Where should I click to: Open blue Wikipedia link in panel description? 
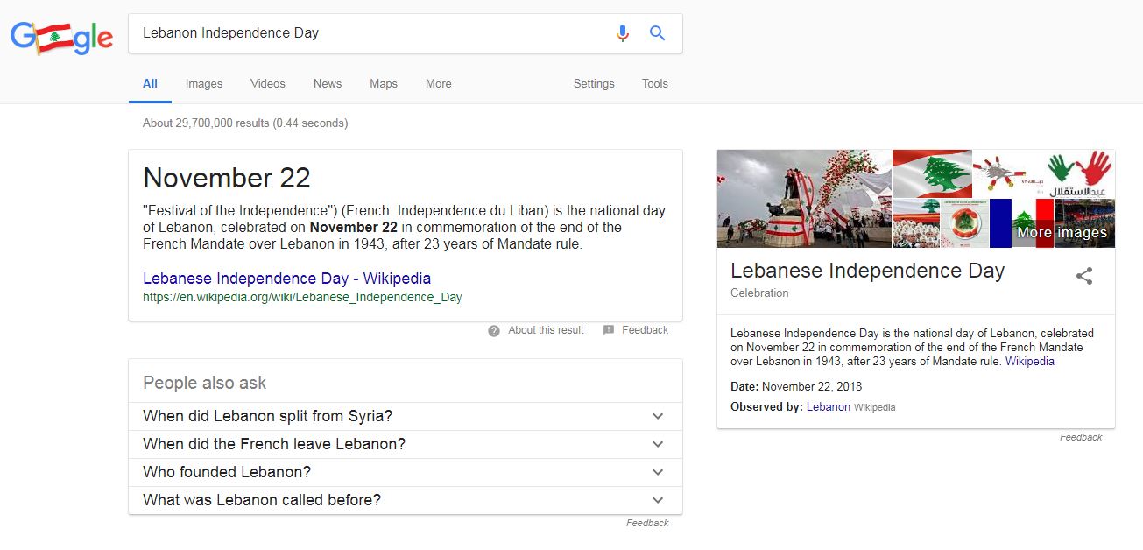click(x=1030, y=362)
